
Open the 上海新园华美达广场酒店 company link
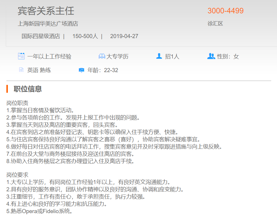pyautogui.click(x=48, y=24)
